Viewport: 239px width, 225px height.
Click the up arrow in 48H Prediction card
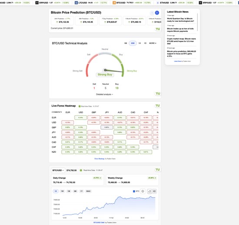tap(81, 22)
